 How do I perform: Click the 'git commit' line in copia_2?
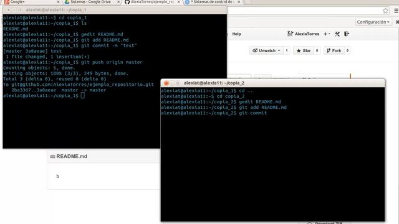coord(214,113)
